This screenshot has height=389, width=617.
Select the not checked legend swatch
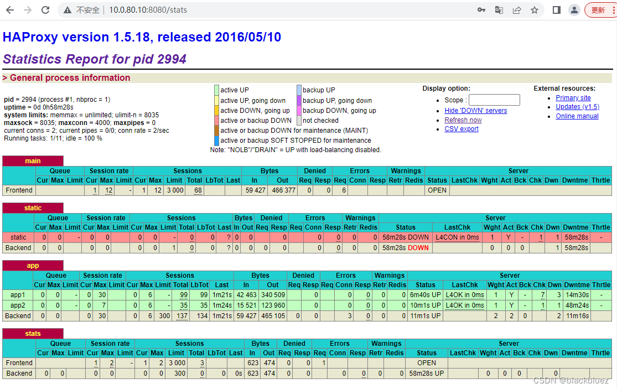click(299, 121)
